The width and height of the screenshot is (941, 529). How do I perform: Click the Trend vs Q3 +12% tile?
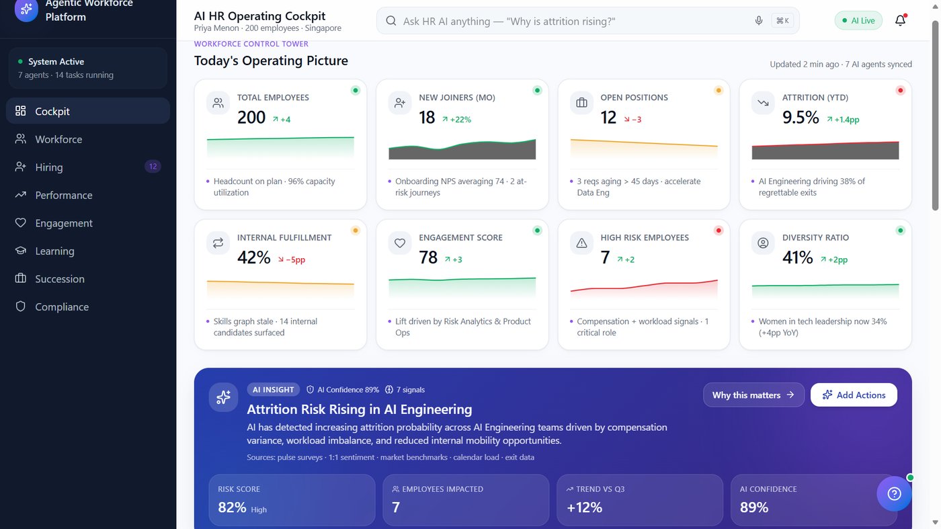pos(640,499)
